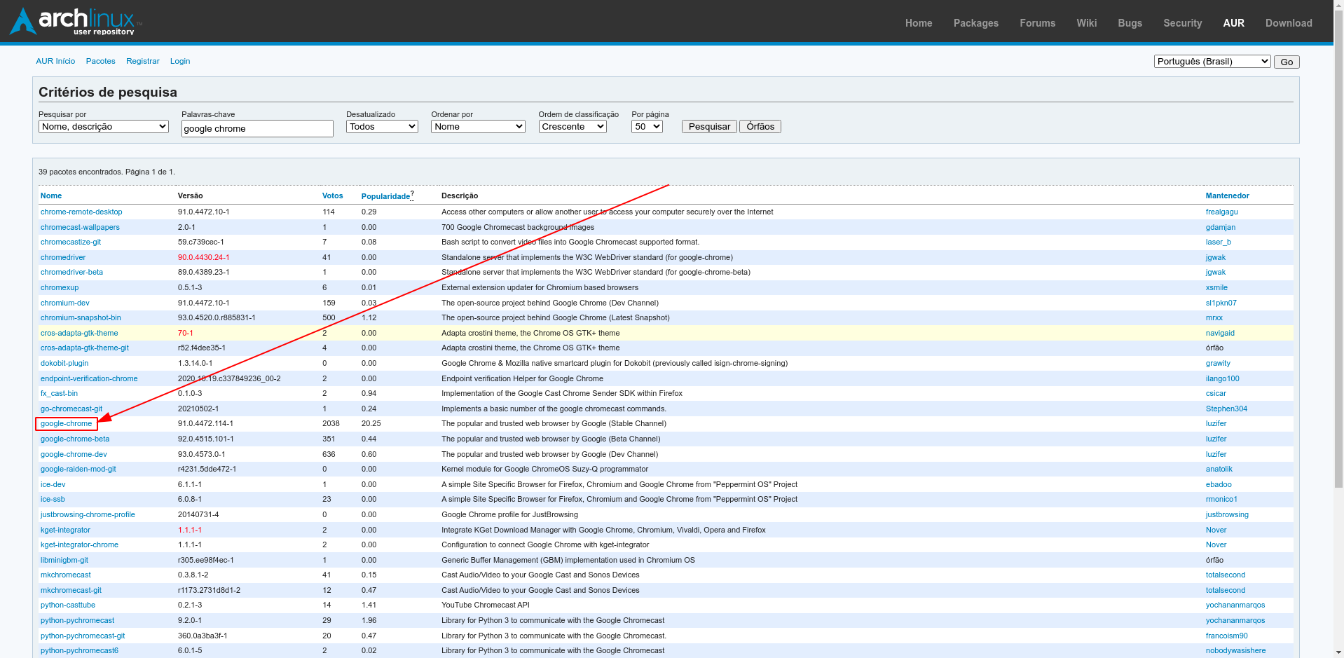This screenshot has height=658, width=1344.
Task: Sort by Popularidade column header
Action: click(x=385, y=197)
